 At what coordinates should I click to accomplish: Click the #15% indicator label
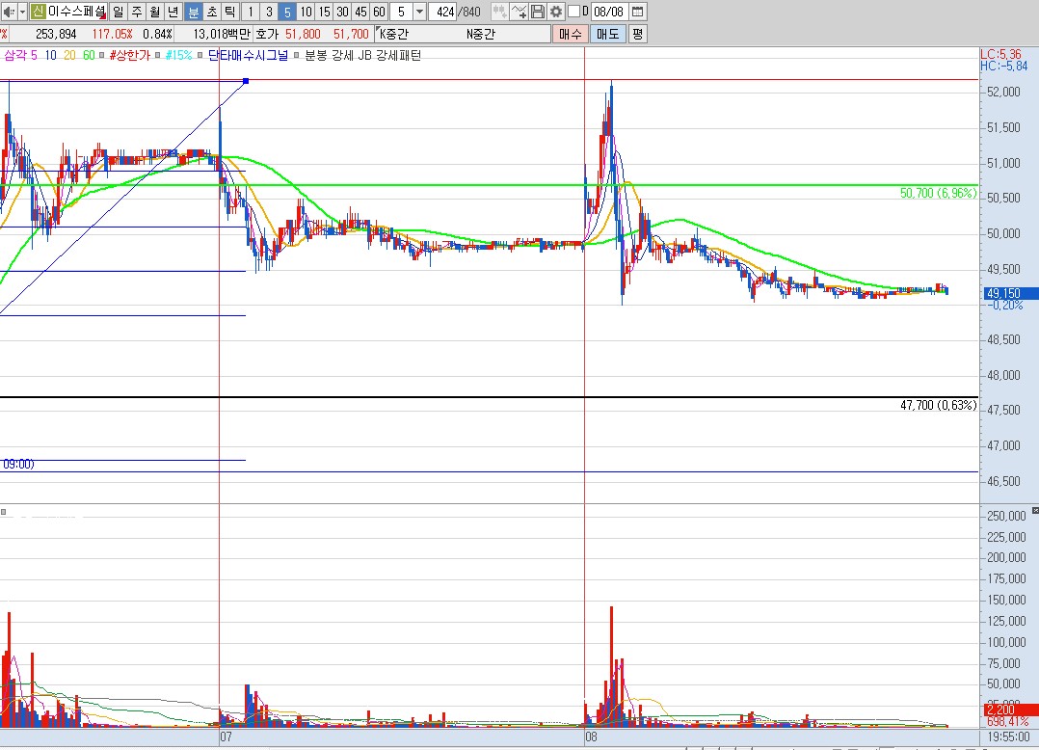pyautogui.click(x=178, y=55)
